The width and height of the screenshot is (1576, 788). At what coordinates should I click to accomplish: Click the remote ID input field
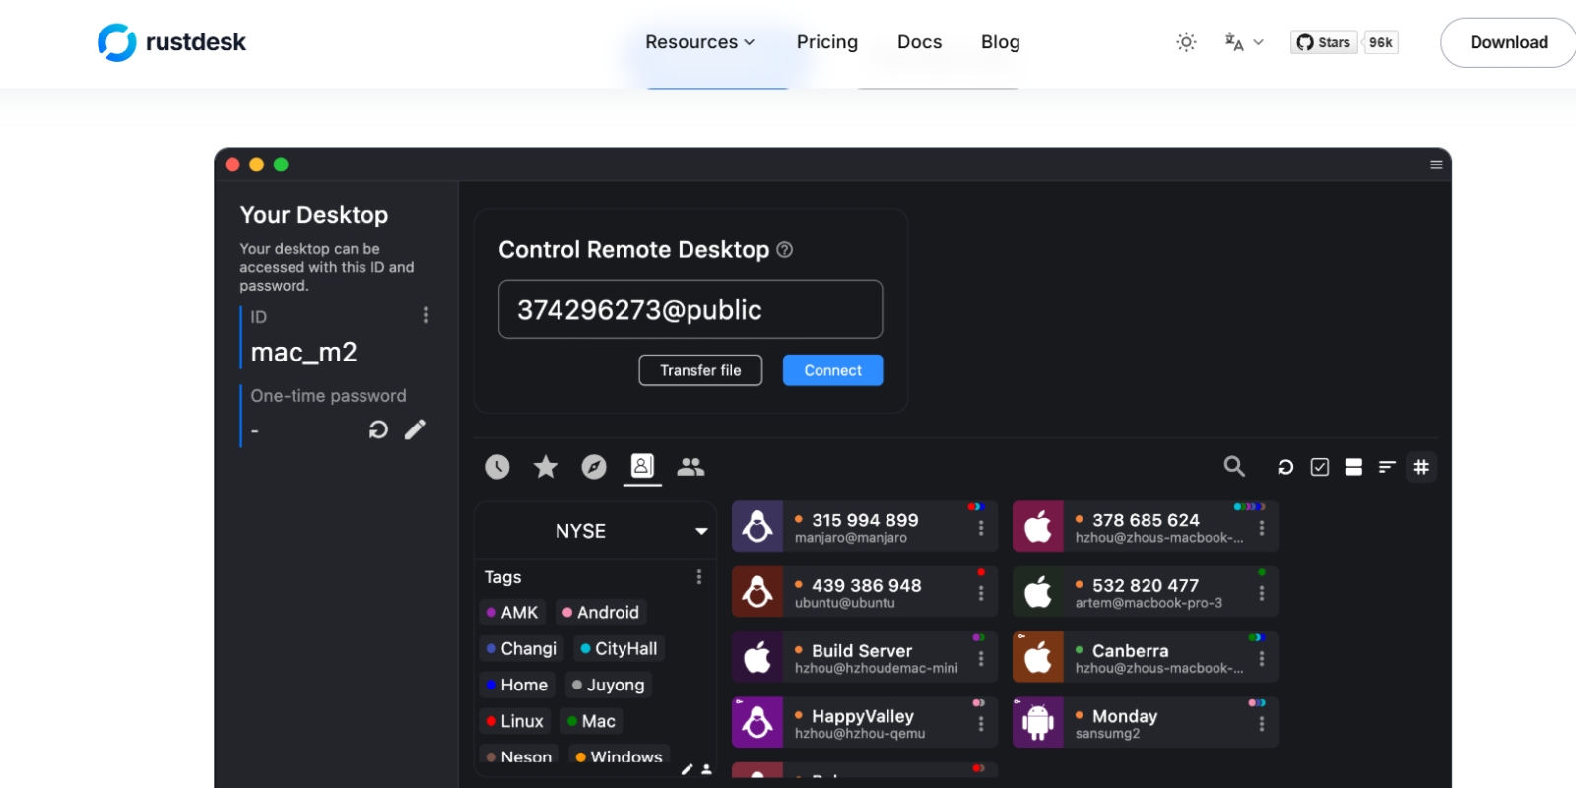tap(690, 309)
